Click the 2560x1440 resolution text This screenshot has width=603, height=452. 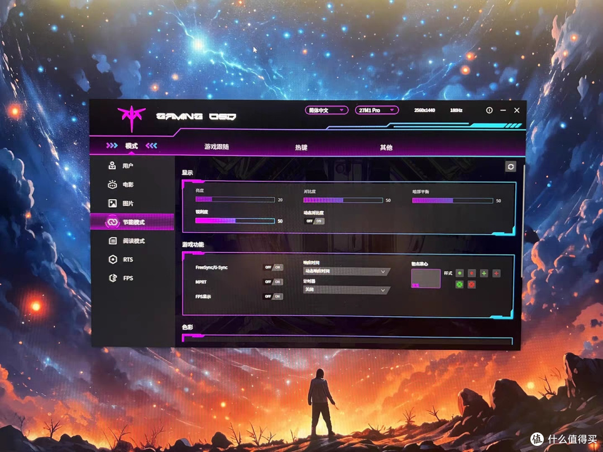point(424,110)
